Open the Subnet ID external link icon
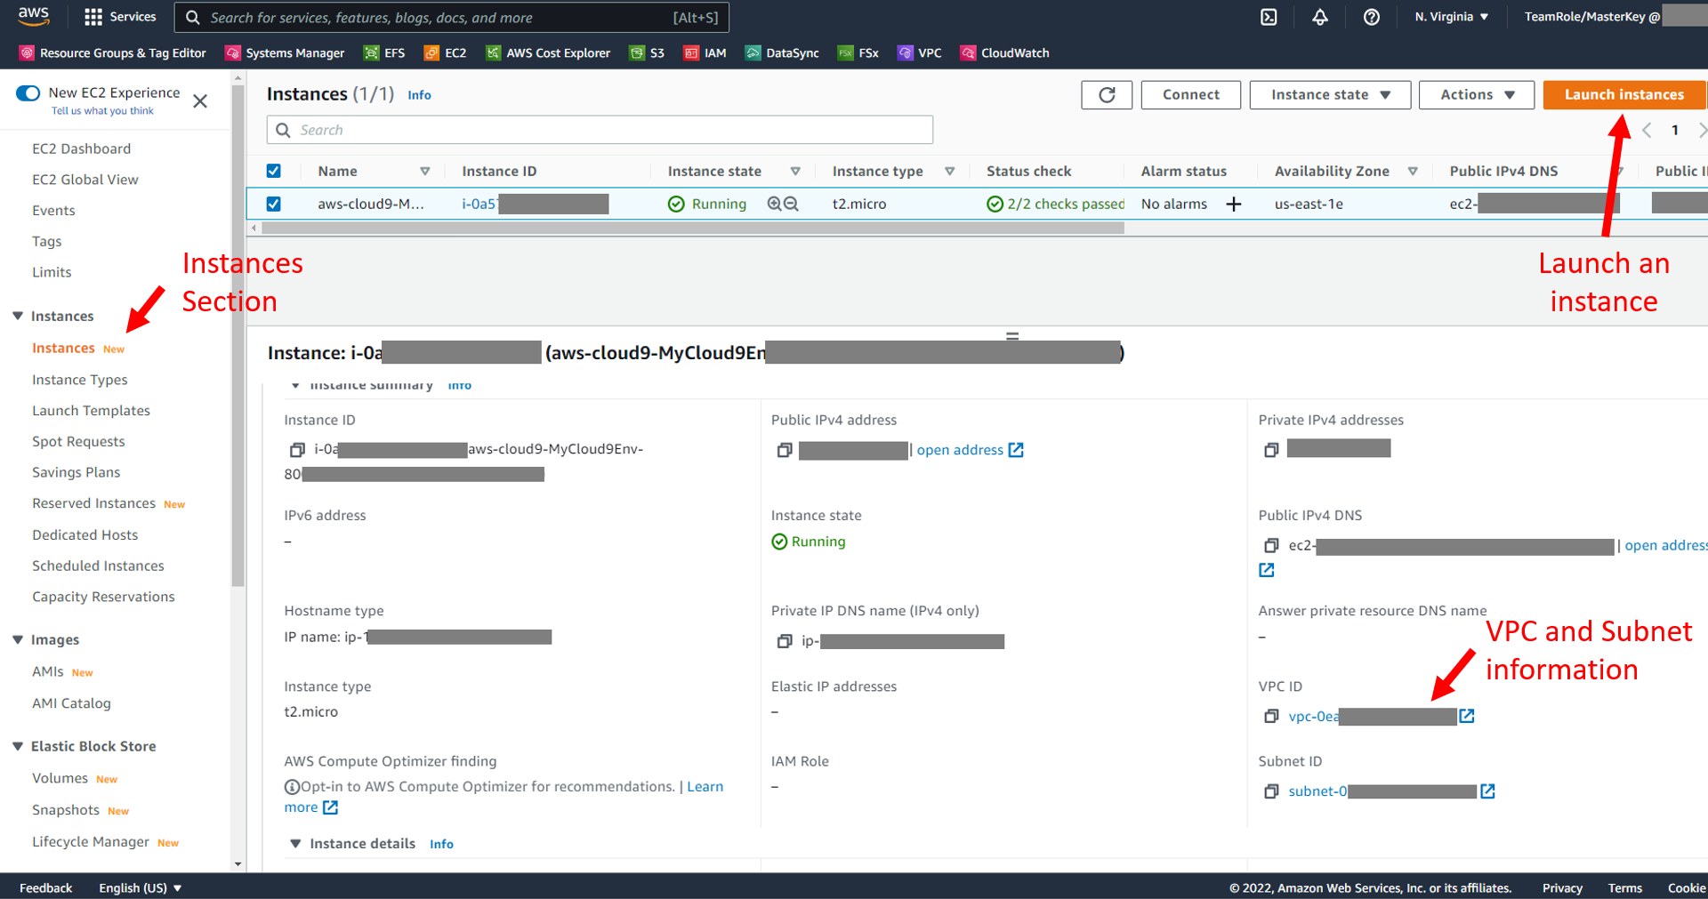Screen dimensions: 1708x899 [1487, 791]
